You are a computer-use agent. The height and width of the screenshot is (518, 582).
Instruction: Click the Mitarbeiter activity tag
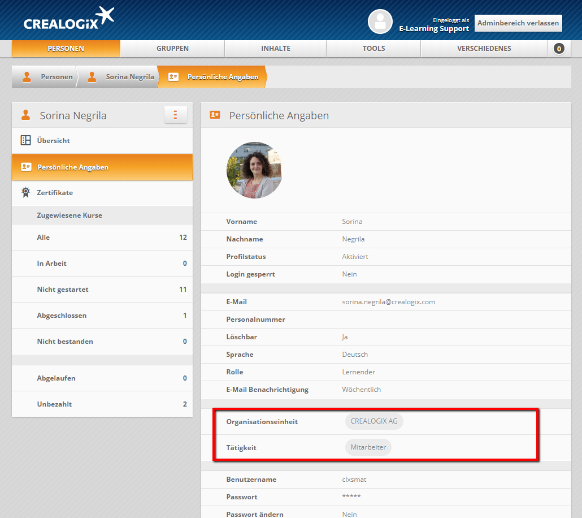pyautogui.click(x=368, y=447)
